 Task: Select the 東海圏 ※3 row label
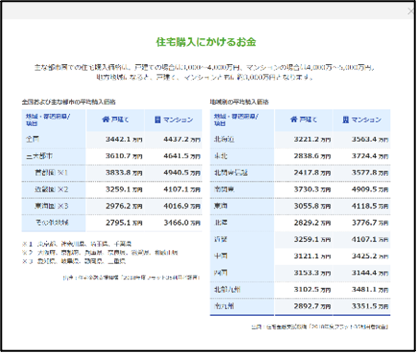pyautogui.click(x=51, y=206)
